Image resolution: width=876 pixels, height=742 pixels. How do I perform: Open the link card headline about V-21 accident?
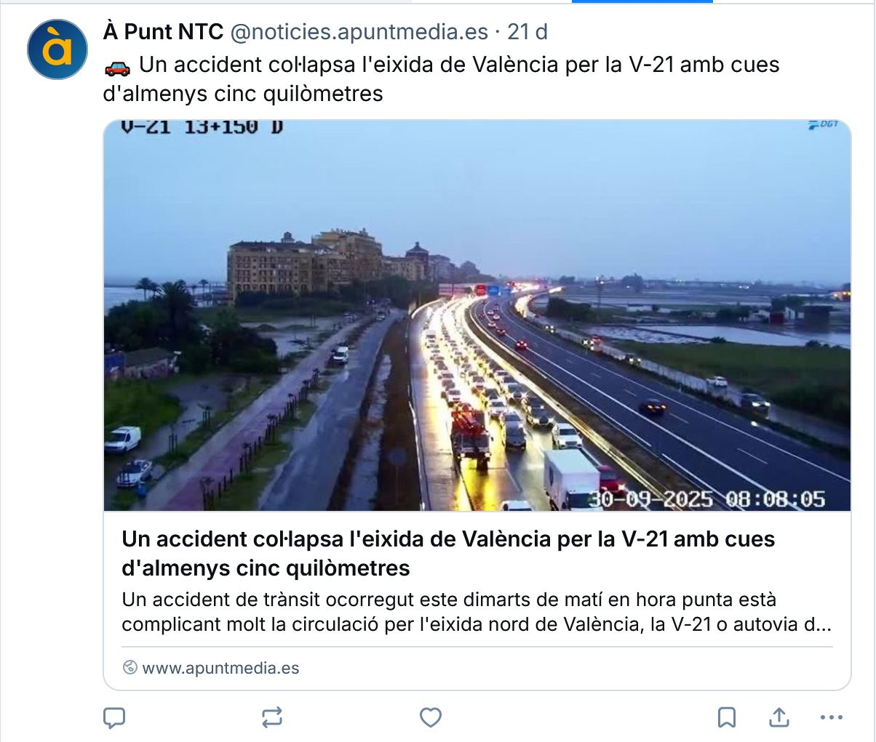(448, 553)
